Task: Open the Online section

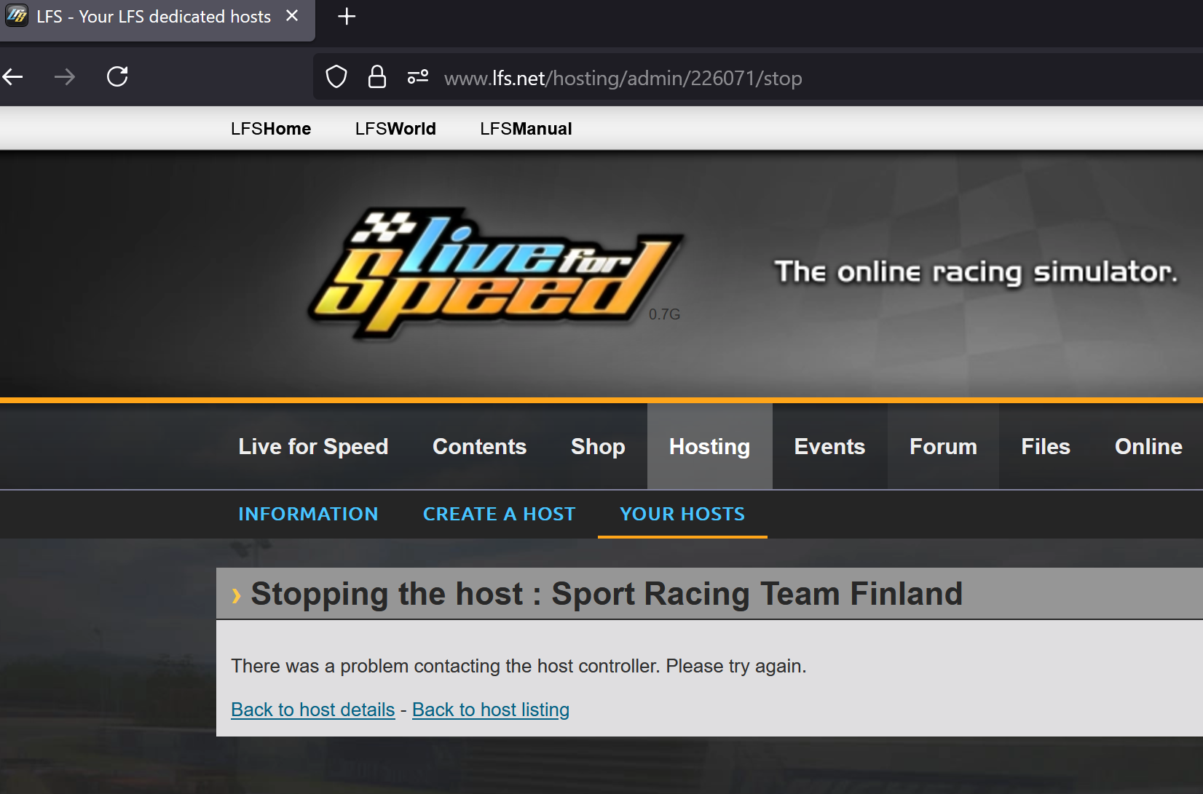Action: 1148,446
